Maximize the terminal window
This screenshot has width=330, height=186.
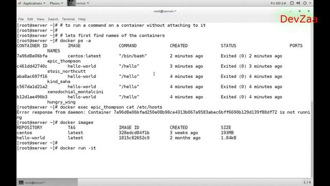tap(300, 11)
